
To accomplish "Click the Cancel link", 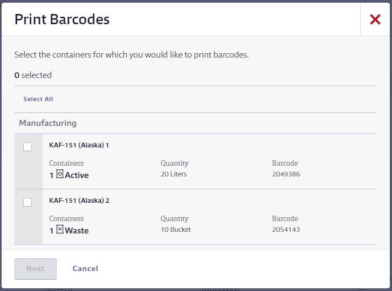I will (x=85, y=268).
